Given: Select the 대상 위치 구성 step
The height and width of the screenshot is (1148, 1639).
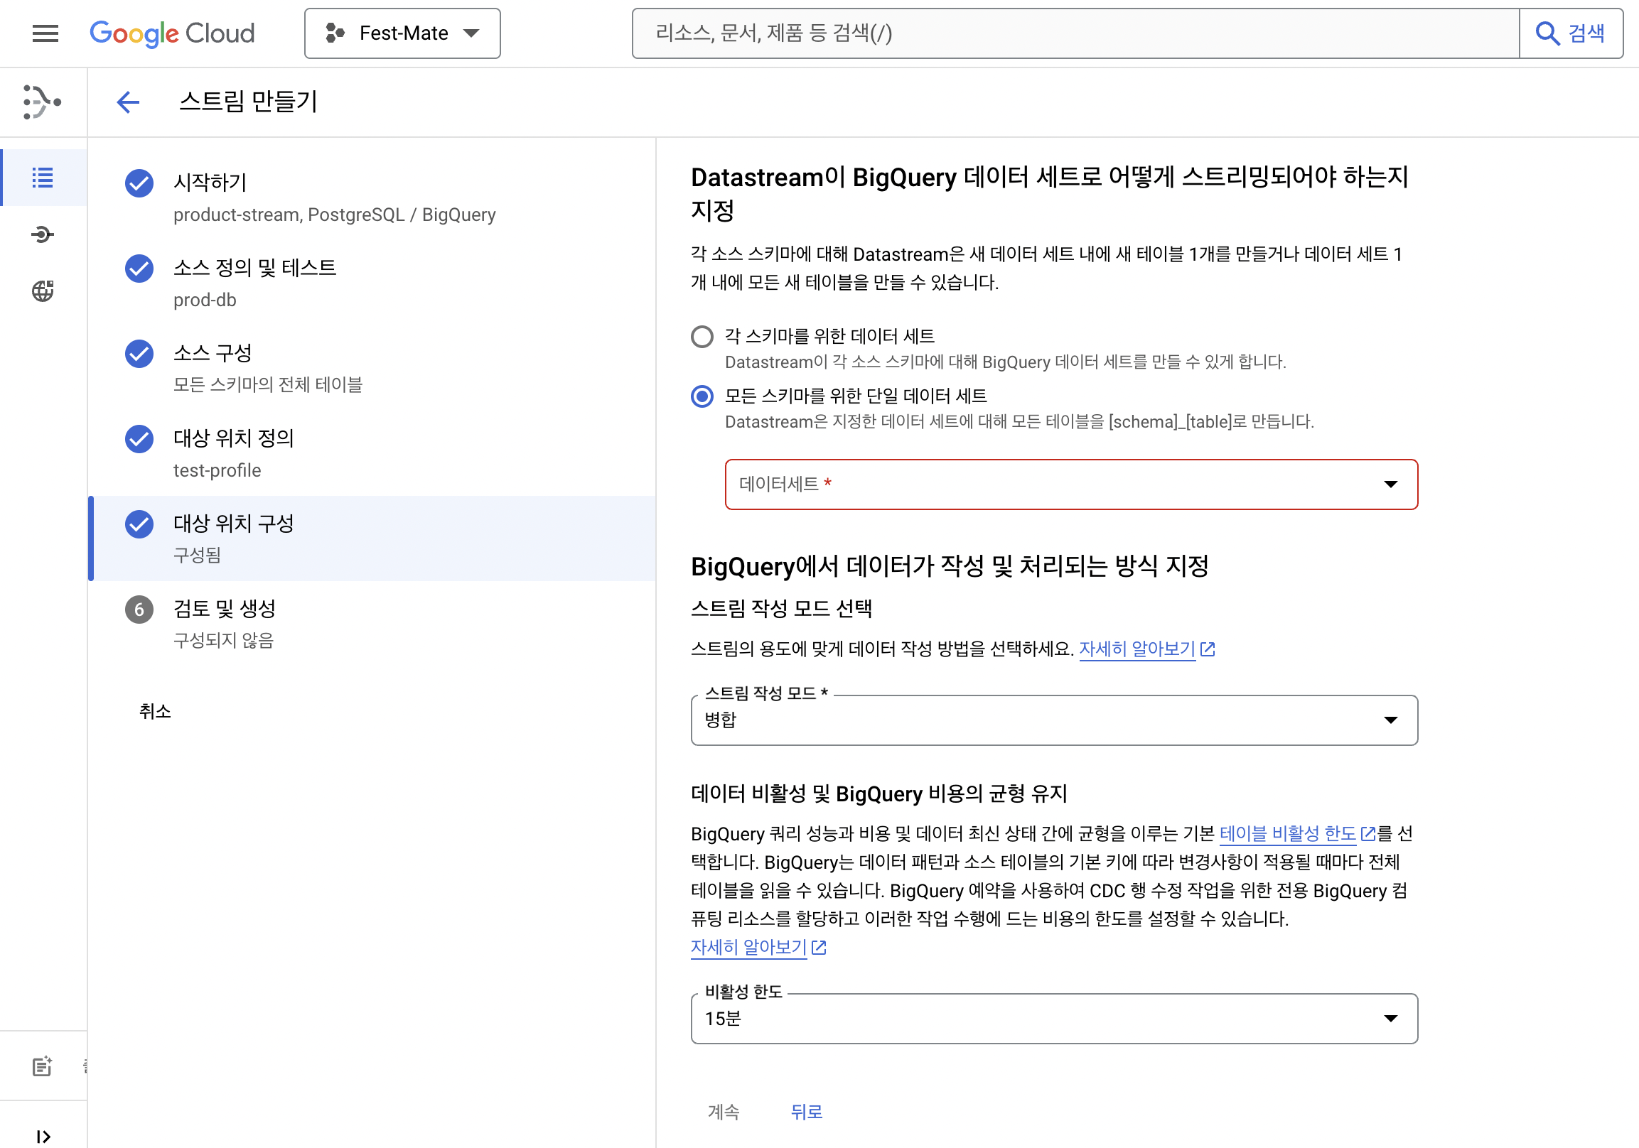Looking at the screenshot, I should 372,538.
